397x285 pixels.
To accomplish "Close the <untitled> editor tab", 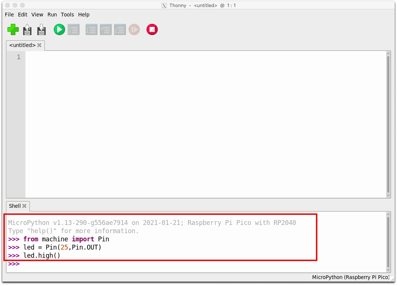I will [39, 45].
